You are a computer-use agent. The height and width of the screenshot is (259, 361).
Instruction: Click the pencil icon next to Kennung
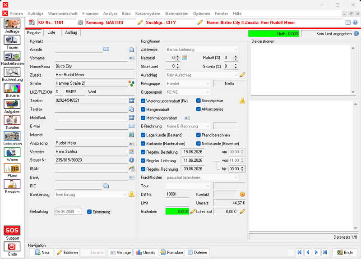point(140,22)
